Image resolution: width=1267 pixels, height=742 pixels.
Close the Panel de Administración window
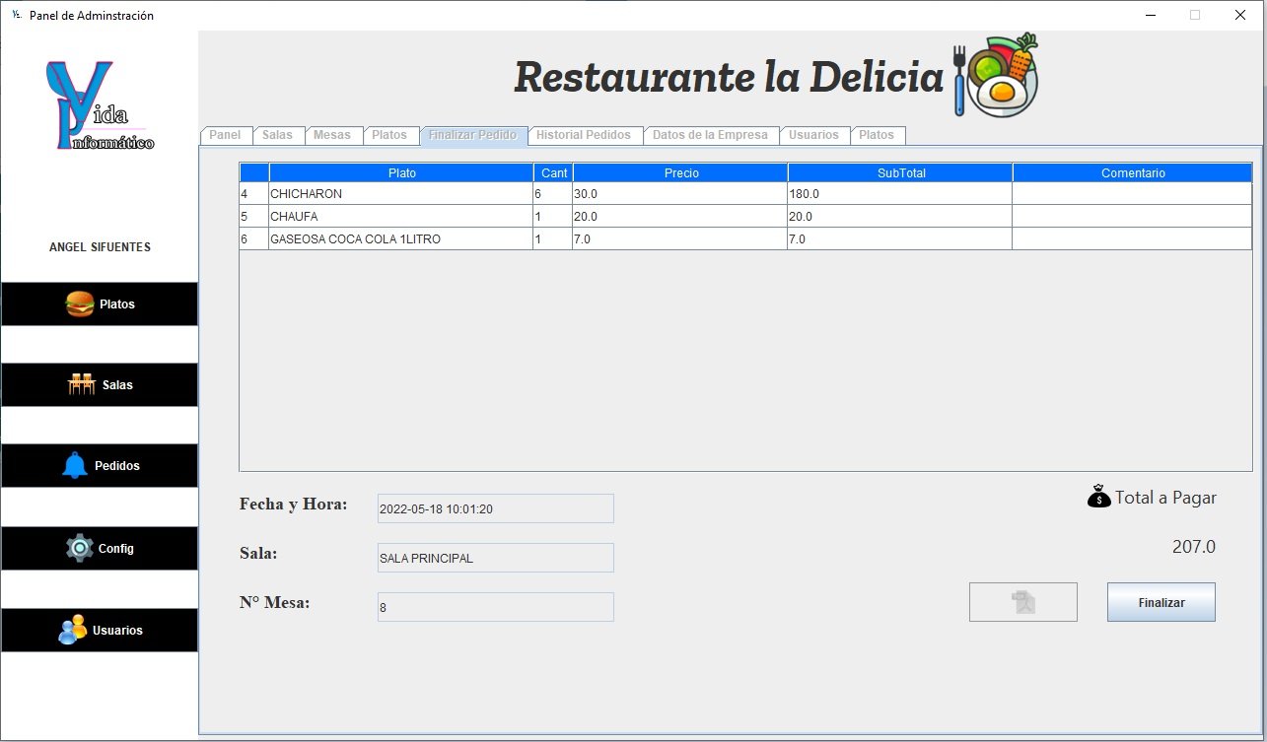tap(1239, 15)
